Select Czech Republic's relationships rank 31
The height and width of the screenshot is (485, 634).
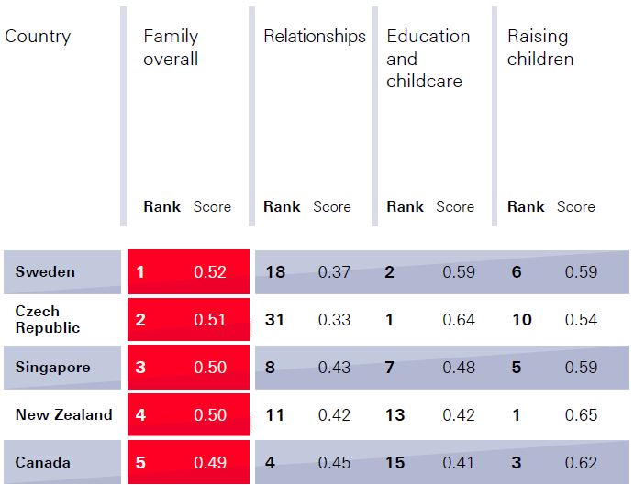coord(275,320)
